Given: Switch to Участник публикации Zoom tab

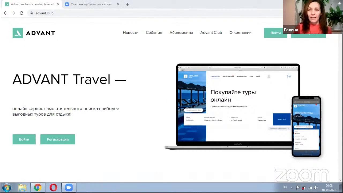Looking at the screenshot, I should click(91, 4).
